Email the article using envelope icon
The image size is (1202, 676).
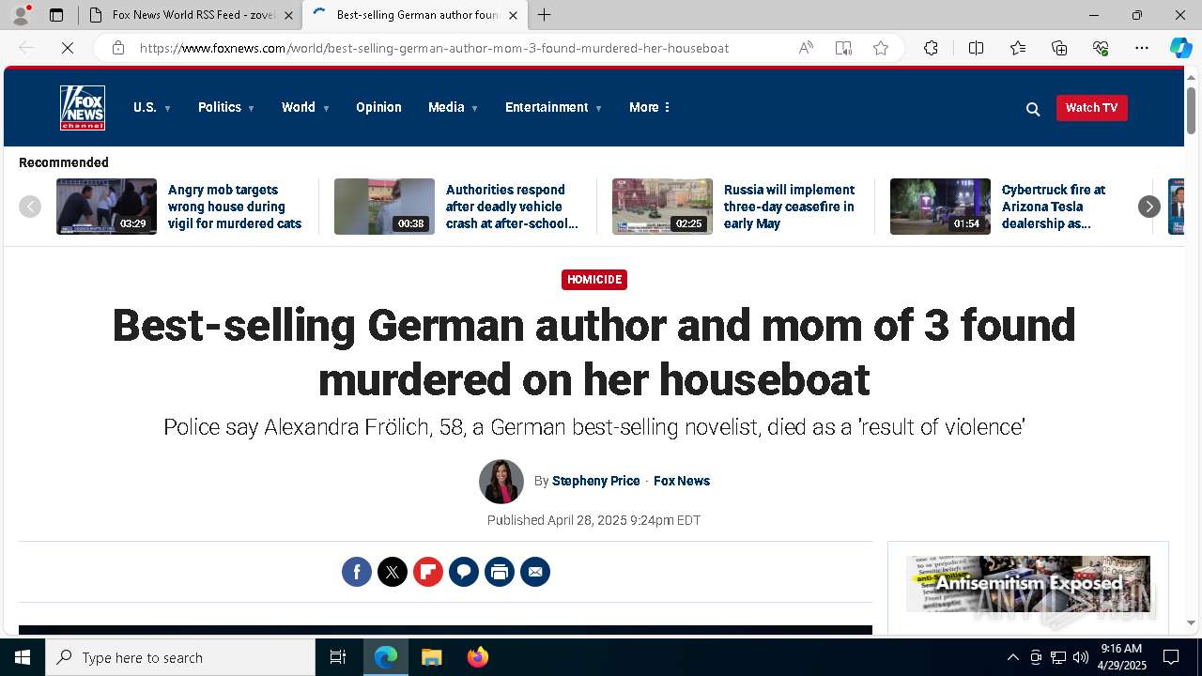(535, 572)
